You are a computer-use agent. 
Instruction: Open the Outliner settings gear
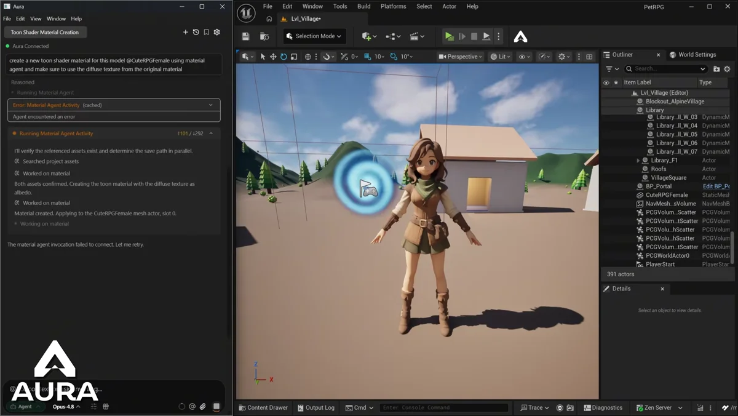(x=727, y=69)
